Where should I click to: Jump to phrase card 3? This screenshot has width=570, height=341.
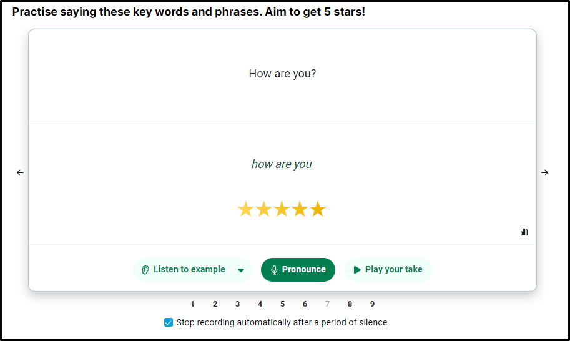(x=237, y=304)
